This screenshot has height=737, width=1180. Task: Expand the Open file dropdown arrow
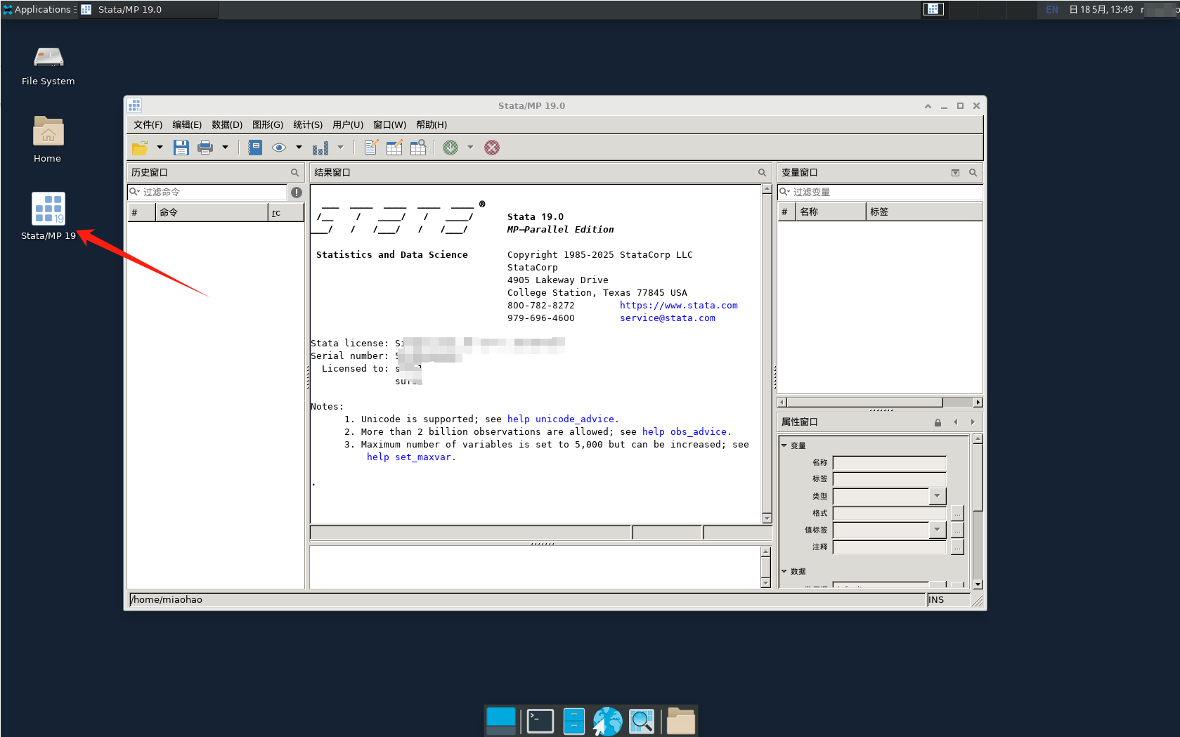[160, 148]
